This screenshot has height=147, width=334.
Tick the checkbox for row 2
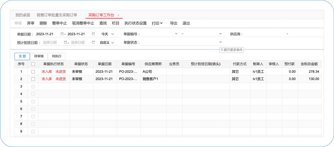pos(33,79)
